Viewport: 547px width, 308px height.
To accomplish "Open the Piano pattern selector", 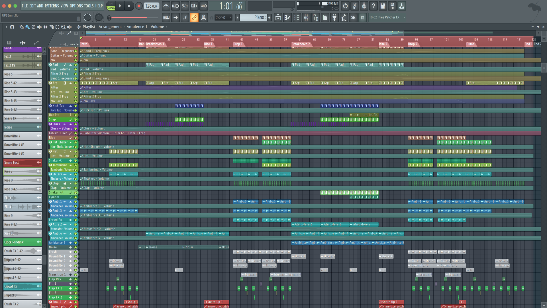I will (x=253, y=17).
